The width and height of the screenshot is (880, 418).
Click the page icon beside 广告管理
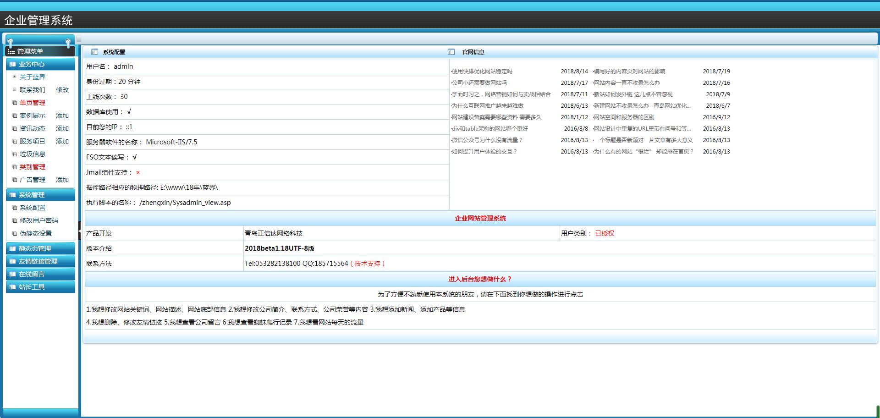tap(15, 180)
